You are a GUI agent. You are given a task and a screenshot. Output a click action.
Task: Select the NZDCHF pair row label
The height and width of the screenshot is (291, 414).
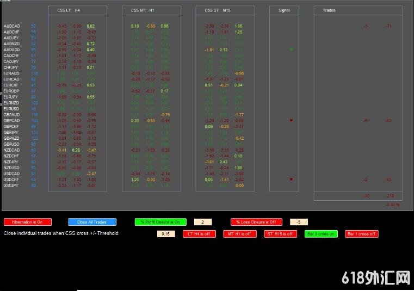11,156
